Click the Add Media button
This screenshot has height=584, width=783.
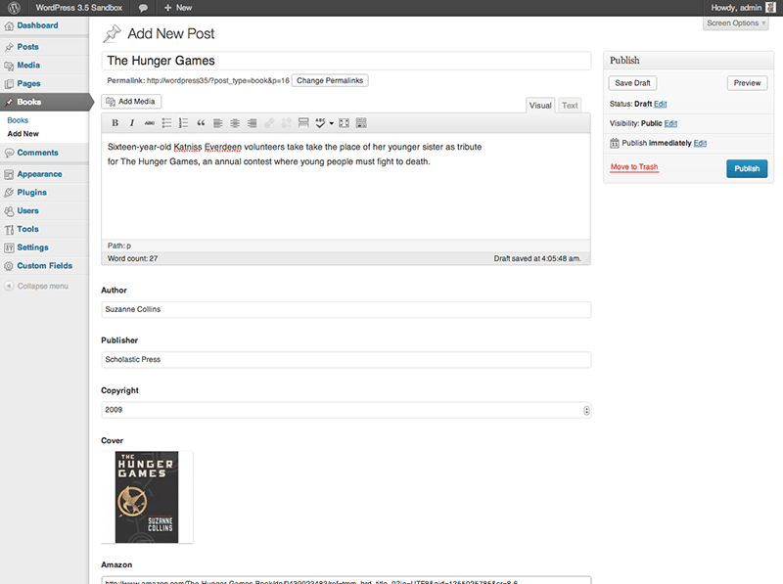131,102
